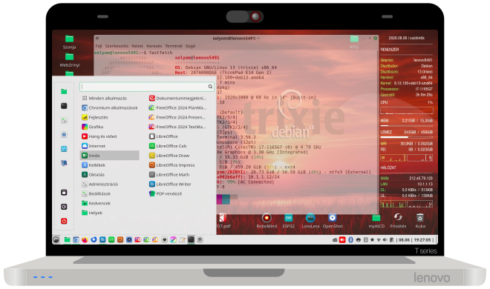
Task: Open file manager from menu sidebar
Action: pyautogui.click(x=64, y=91)
